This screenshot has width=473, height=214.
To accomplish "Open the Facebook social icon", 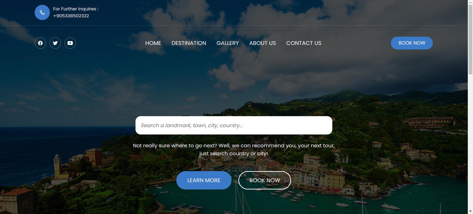I will (x=40, y=43).
